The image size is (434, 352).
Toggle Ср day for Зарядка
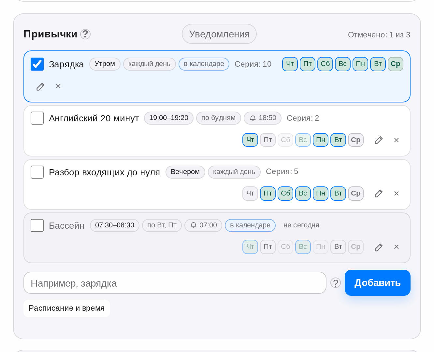(396, 64)
